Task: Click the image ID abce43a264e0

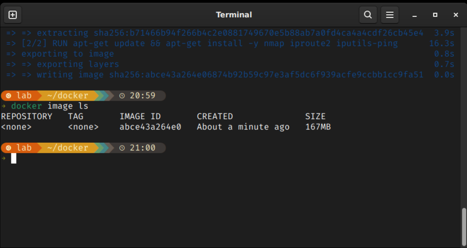Action: click(x=150, y=127)
